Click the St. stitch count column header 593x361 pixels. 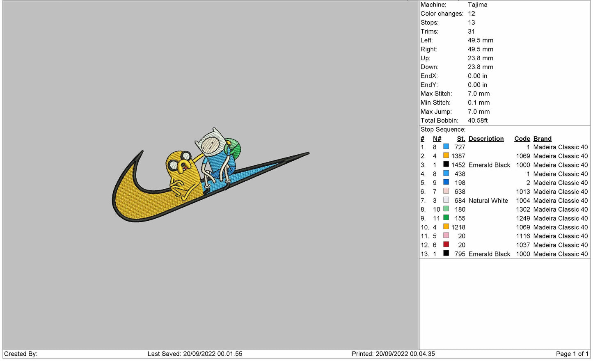(x=461, y=139)
